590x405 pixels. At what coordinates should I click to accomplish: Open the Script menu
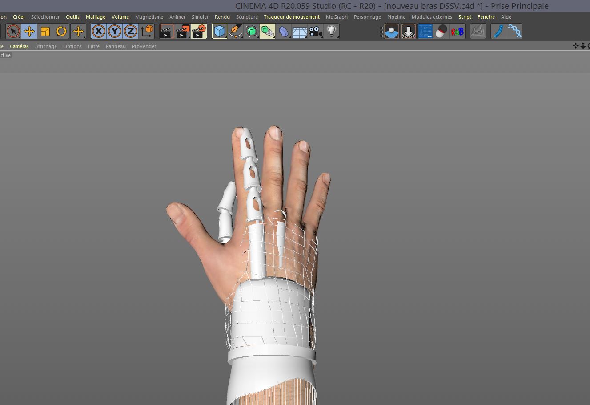465,17
